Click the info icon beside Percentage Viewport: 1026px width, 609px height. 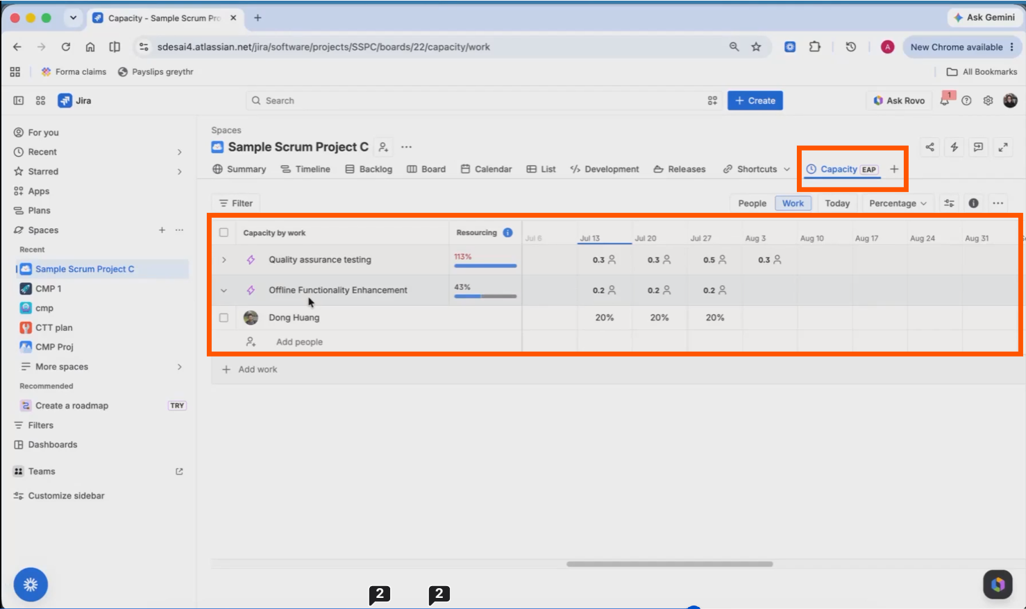(973, 203)
